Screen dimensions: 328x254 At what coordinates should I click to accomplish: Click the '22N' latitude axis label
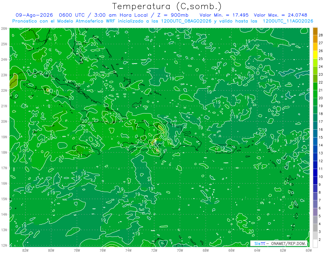[x=4, y=90]
